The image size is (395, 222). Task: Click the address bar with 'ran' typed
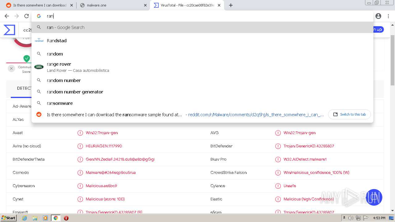[202, 16]
